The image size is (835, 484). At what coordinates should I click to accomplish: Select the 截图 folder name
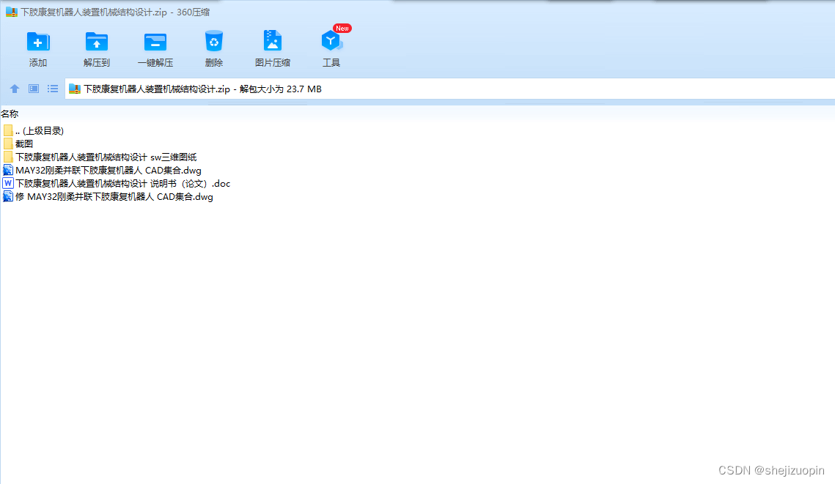tap(24, 144)
